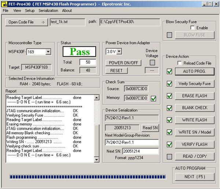Toggle the checksum memory match checkbox
The image size is (220, 189).
point(154,98)
